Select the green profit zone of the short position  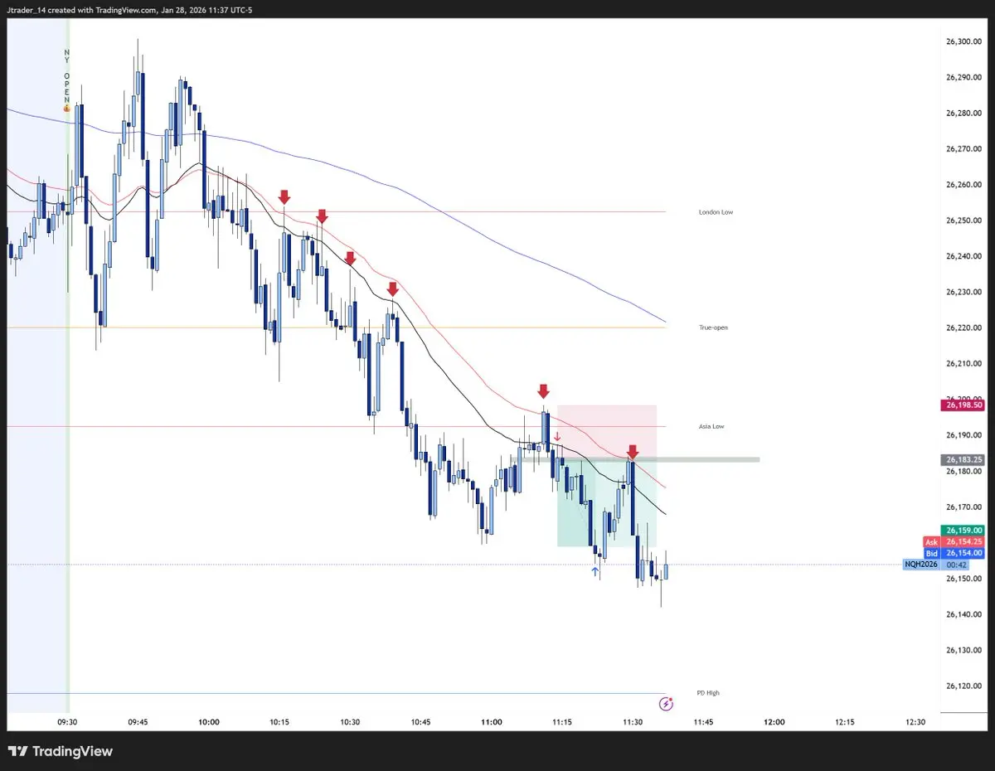click(x=607, y=503)
